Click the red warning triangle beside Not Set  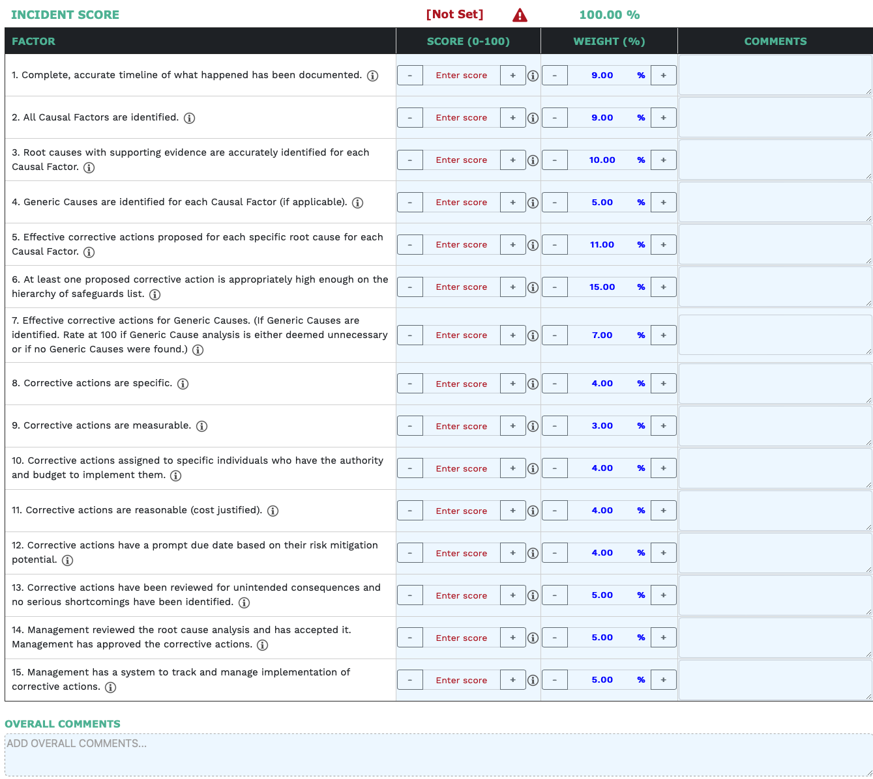click(x=520, y=15)
